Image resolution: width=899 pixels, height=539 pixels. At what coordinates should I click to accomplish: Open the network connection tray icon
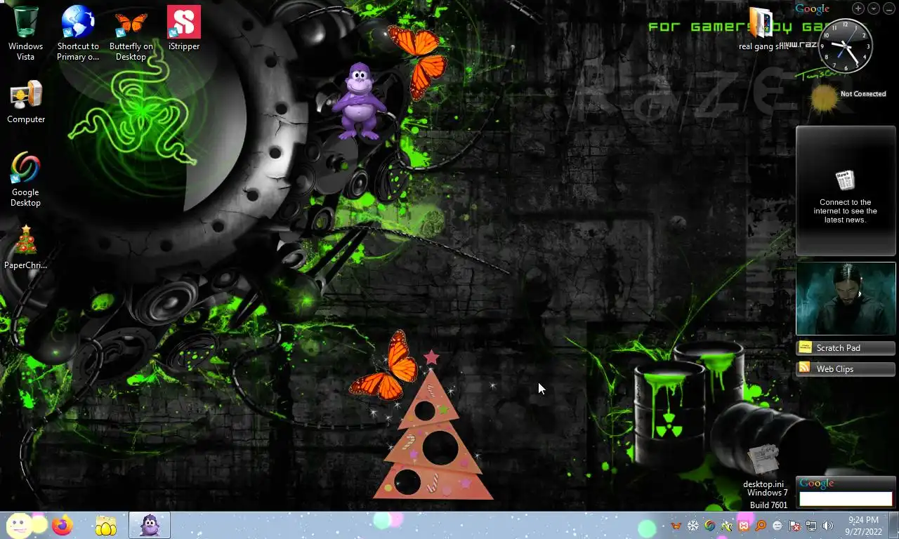click(x=811, y=526)
